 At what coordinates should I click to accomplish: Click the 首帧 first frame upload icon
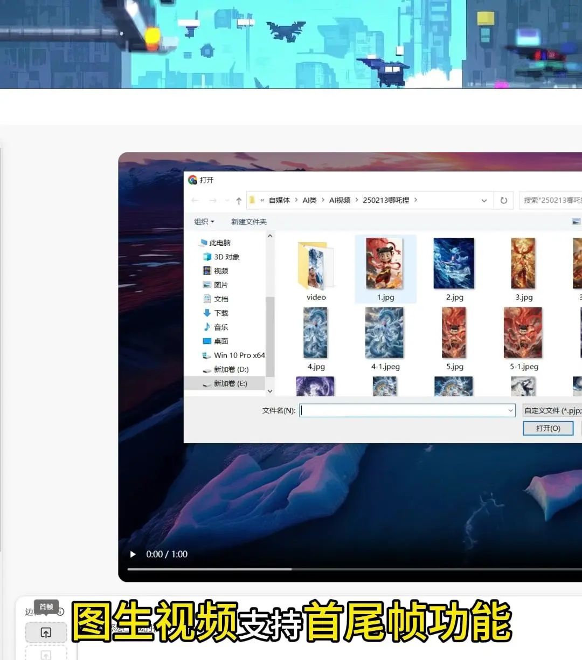click(x=46, y=632)
